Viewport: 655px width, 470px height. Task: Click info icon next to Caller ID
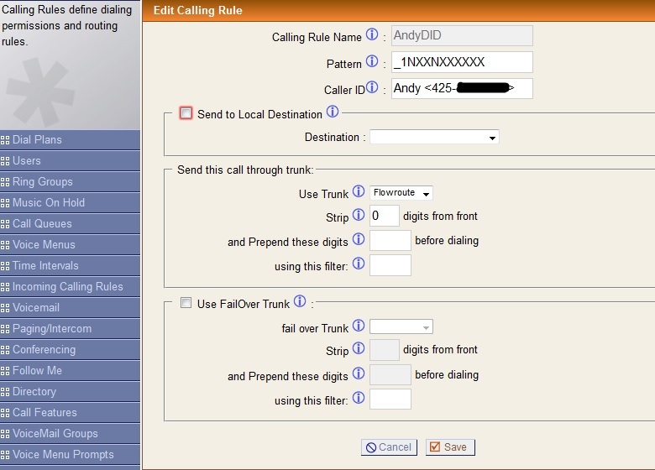point(372,87)
